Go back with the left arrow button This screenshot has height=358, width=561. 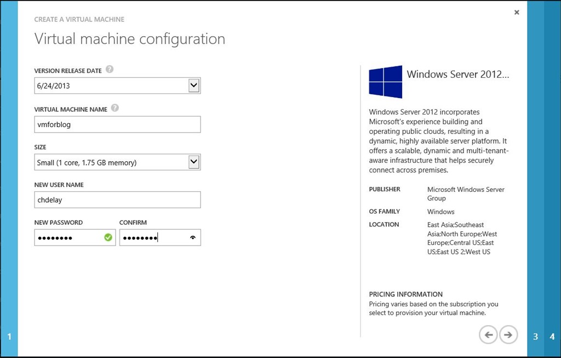(x=488, y=335)
